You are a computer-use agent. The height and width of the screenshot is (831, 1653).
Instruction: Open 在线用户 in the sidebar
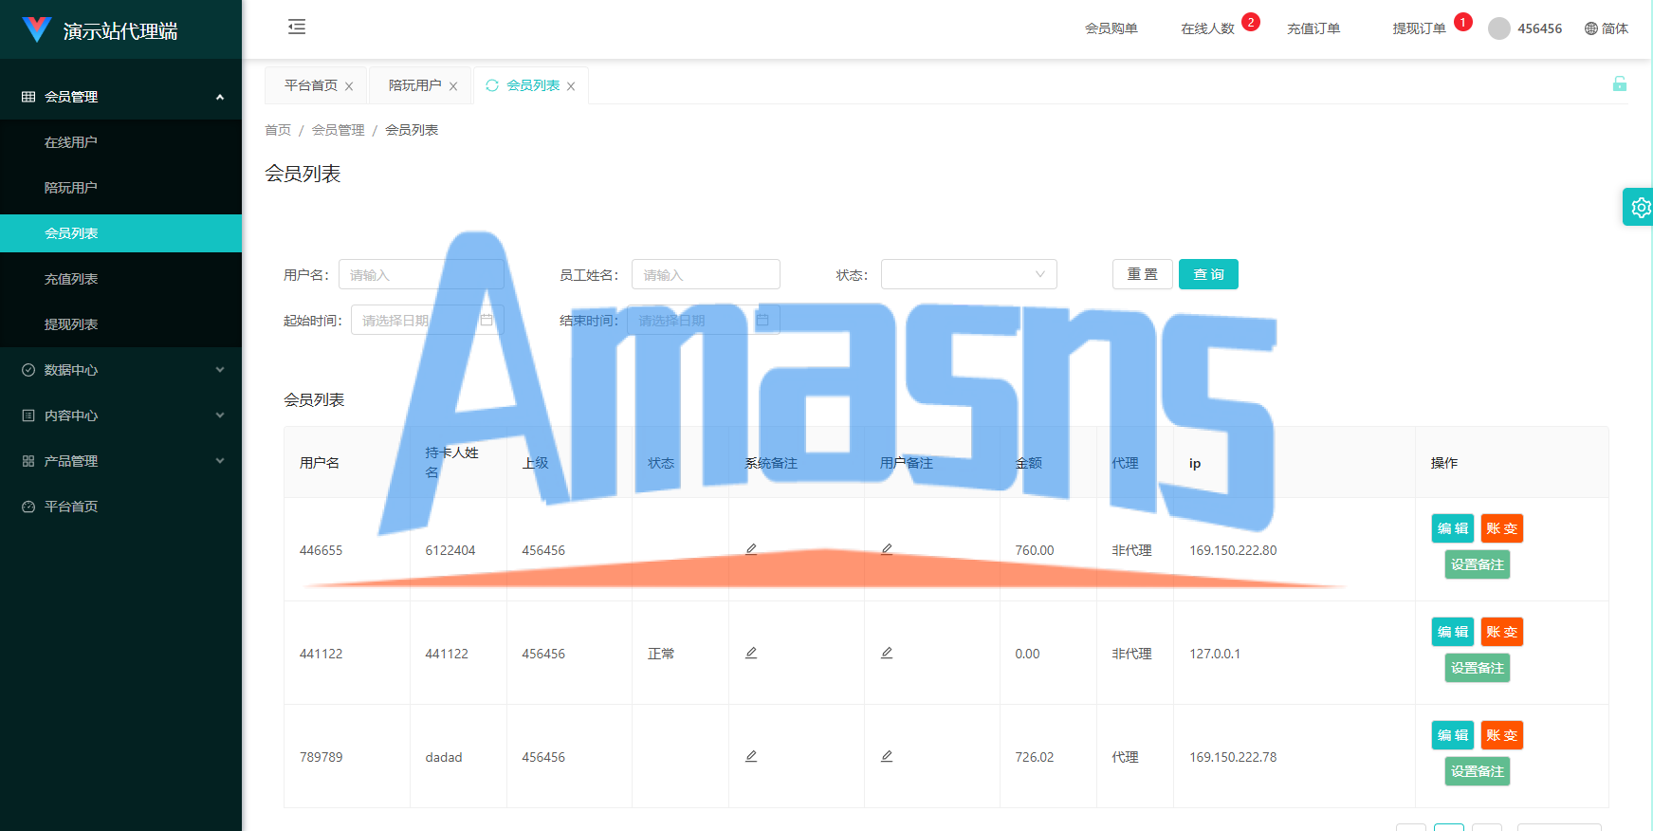[121, 142]
